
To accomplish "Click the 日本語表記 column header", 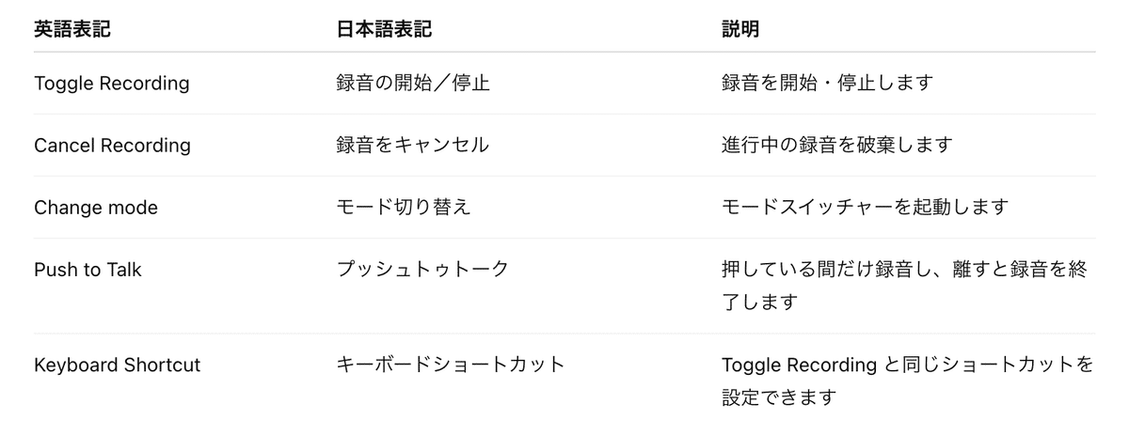I will click(384, 29).
